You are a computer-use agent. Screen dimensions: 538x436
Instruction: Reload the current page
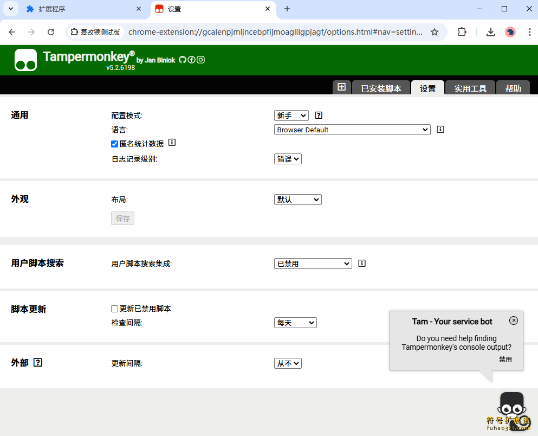(x=51, y=32)
